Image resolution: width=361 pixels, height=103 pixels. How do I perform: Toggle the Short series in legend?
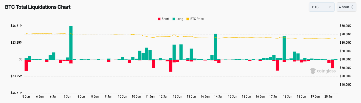coord(163,19)
